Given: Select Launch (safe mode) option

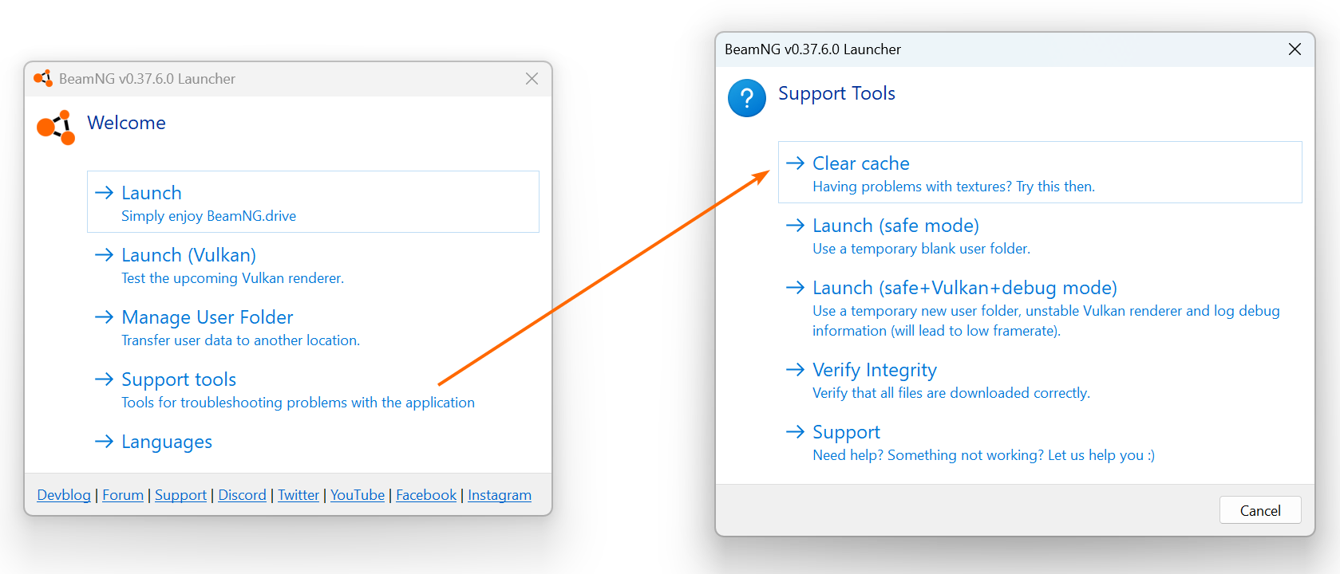Looking at the screenshot, I should 1040,235.
